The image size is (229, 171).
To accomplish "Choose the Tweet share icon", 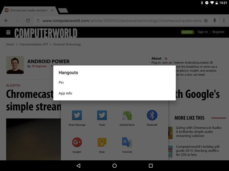I will [102, 115].
